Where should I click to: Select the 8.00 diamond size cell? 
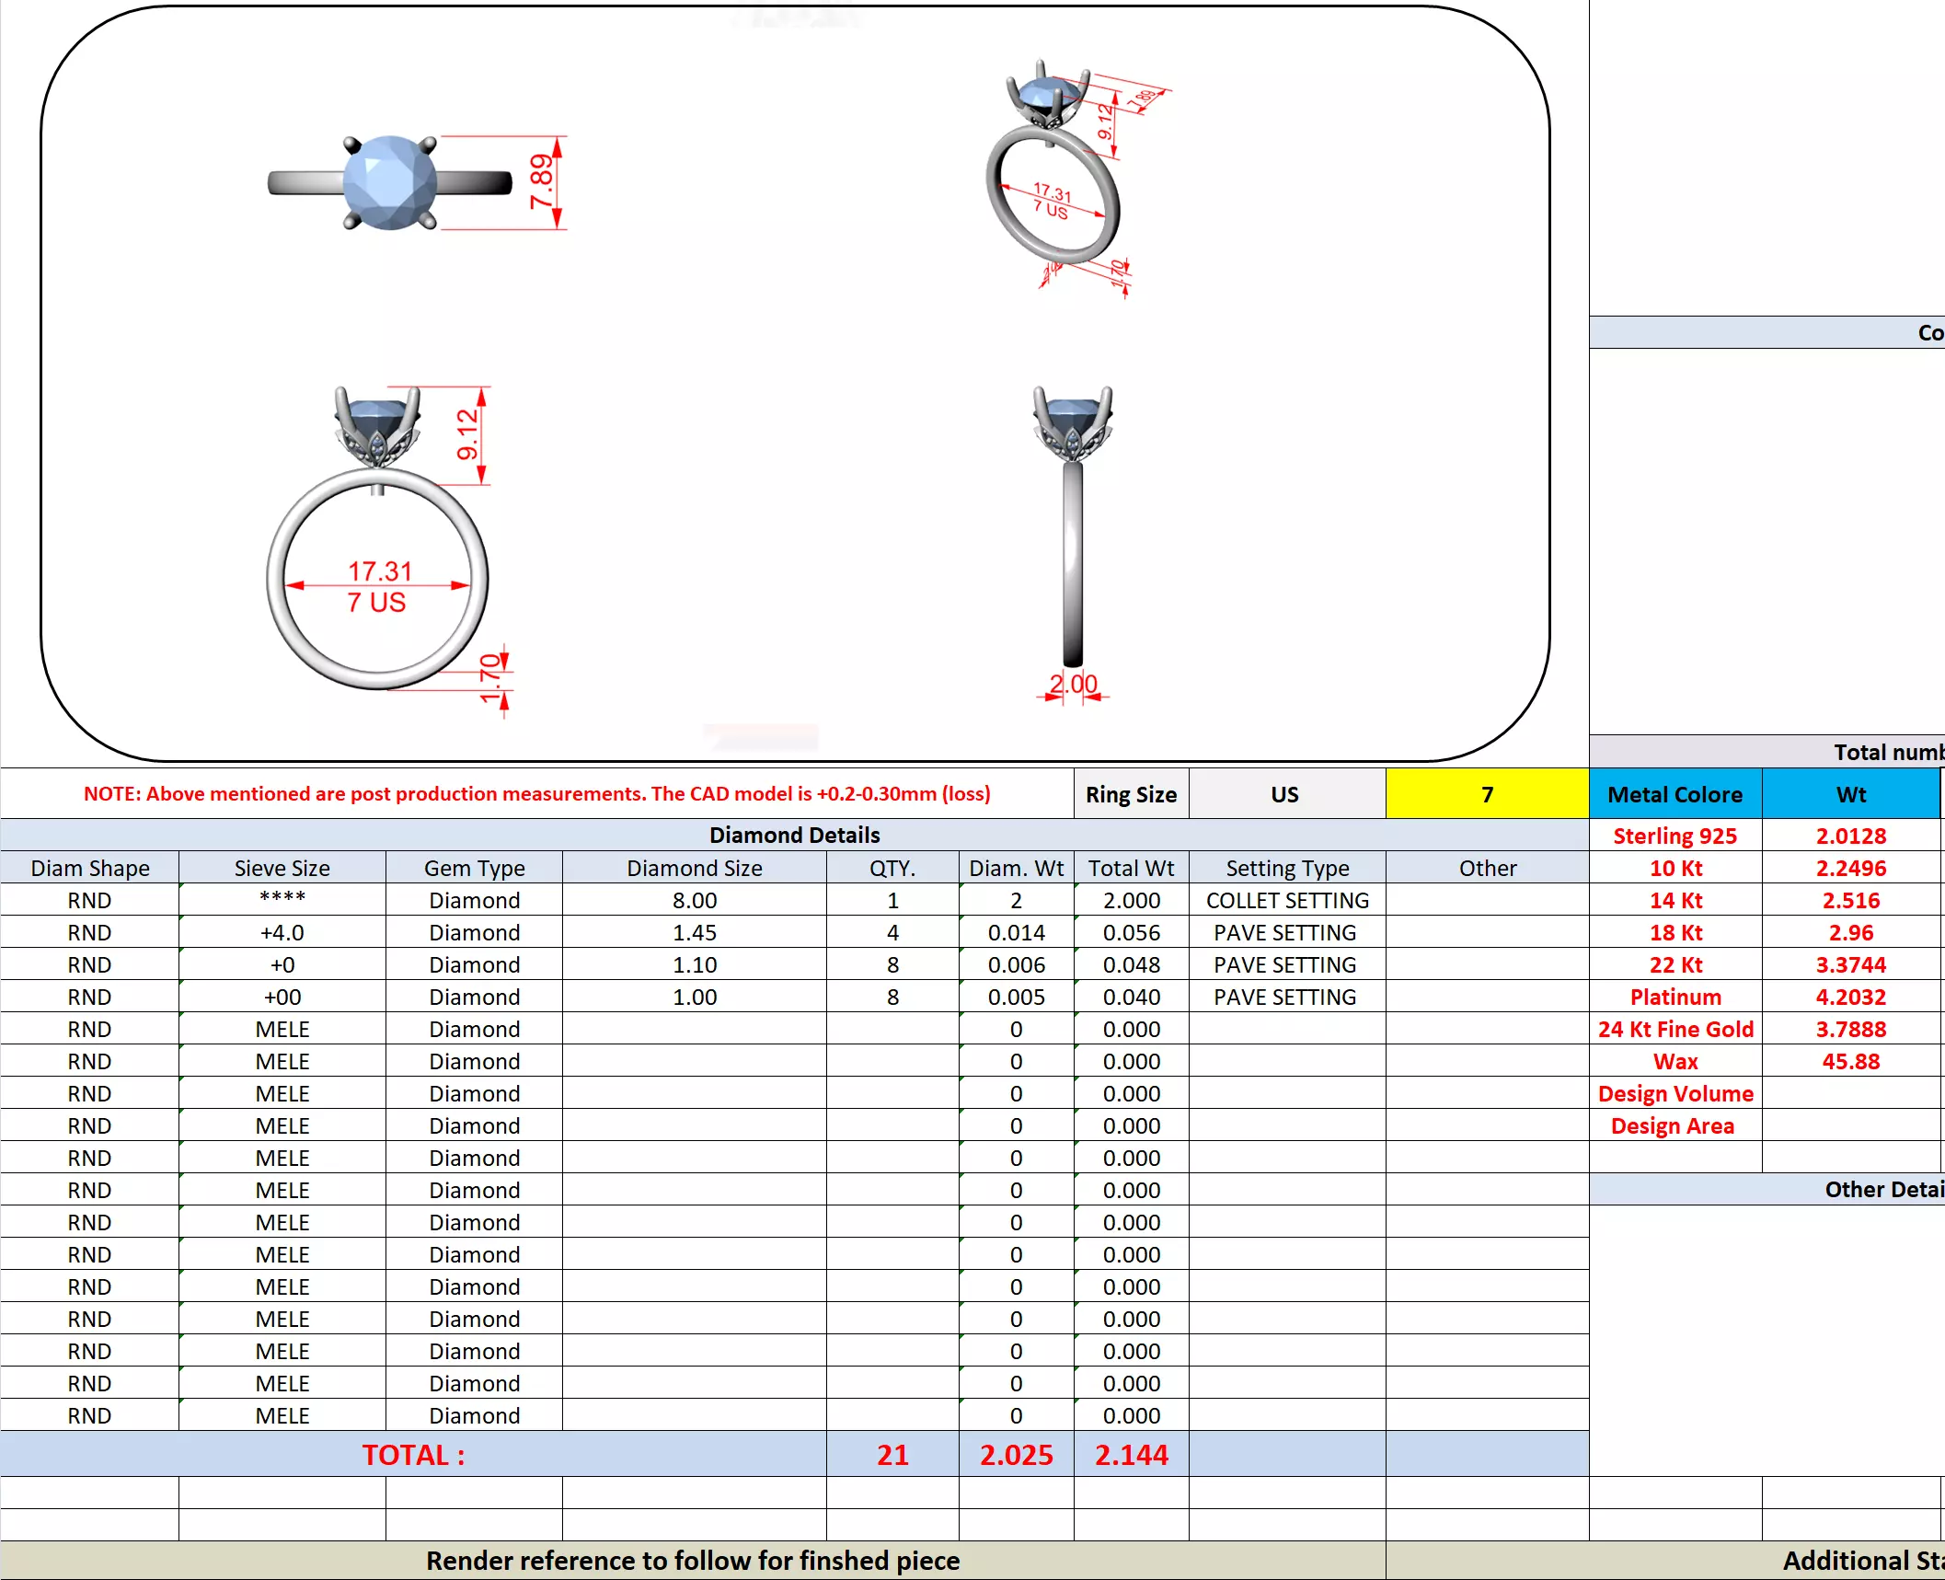point(694,901)
